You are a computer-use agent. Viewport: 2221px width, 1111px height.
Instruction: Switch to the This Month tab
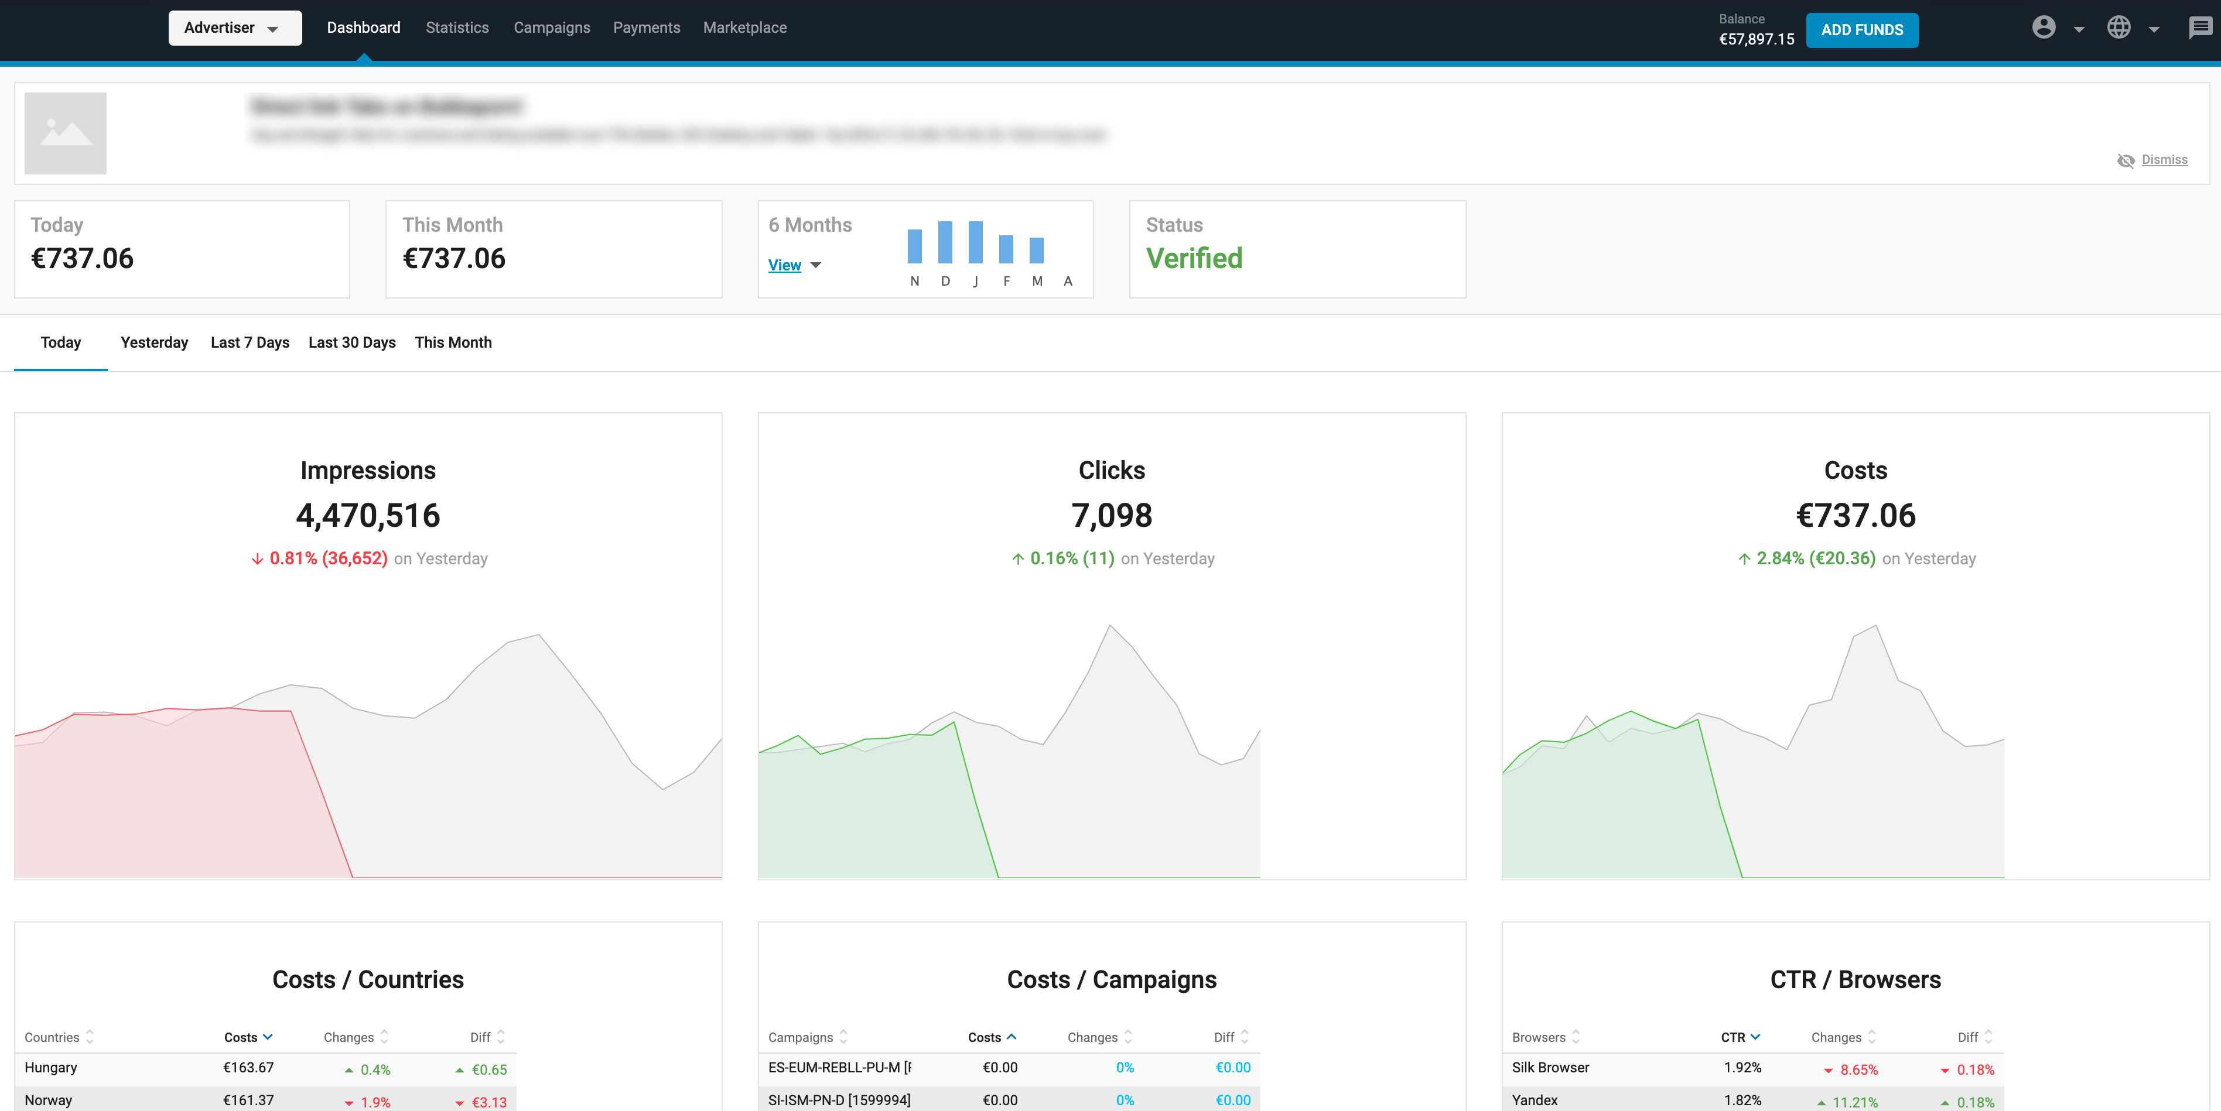pyautogui.click(x=453, y=342)
